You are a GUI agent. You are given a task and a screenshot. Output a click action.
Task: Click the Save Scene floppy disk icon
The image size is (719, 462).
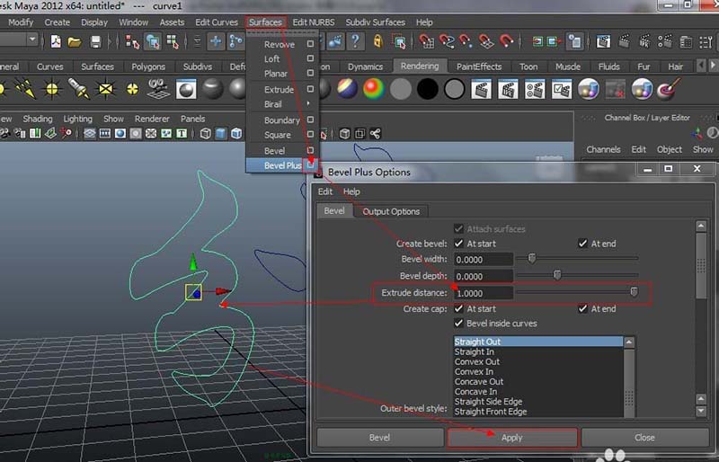95,41
